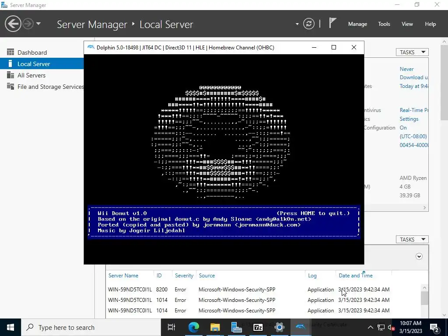
Task: Switch to Server Manager taskbar icon
Action: pyautogui.click(x=237, y=327)
